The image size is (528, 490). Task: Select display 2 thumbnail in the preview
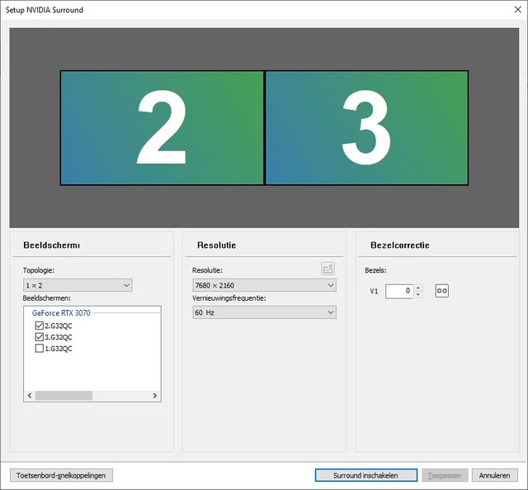(x=162, y=128)
